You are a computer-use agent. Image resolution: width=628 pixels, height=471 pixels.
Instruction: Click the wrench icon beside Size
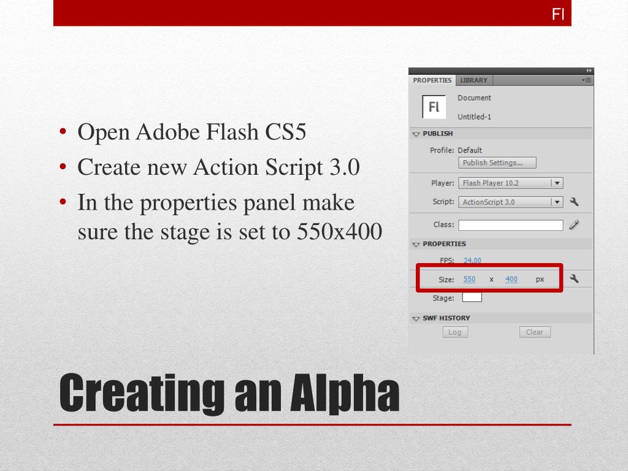click(574, 279)
